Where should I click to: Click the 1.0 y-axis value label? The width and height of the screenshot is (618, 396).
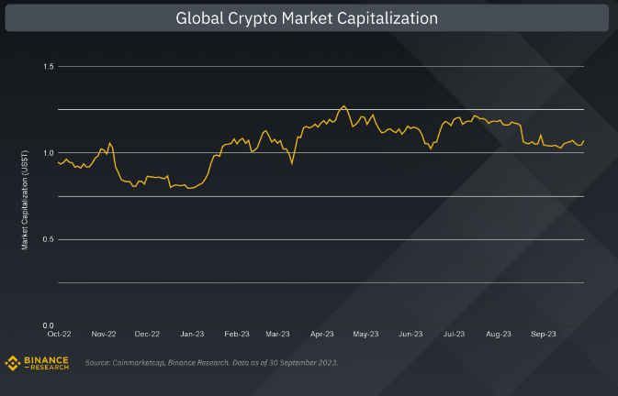49,153
